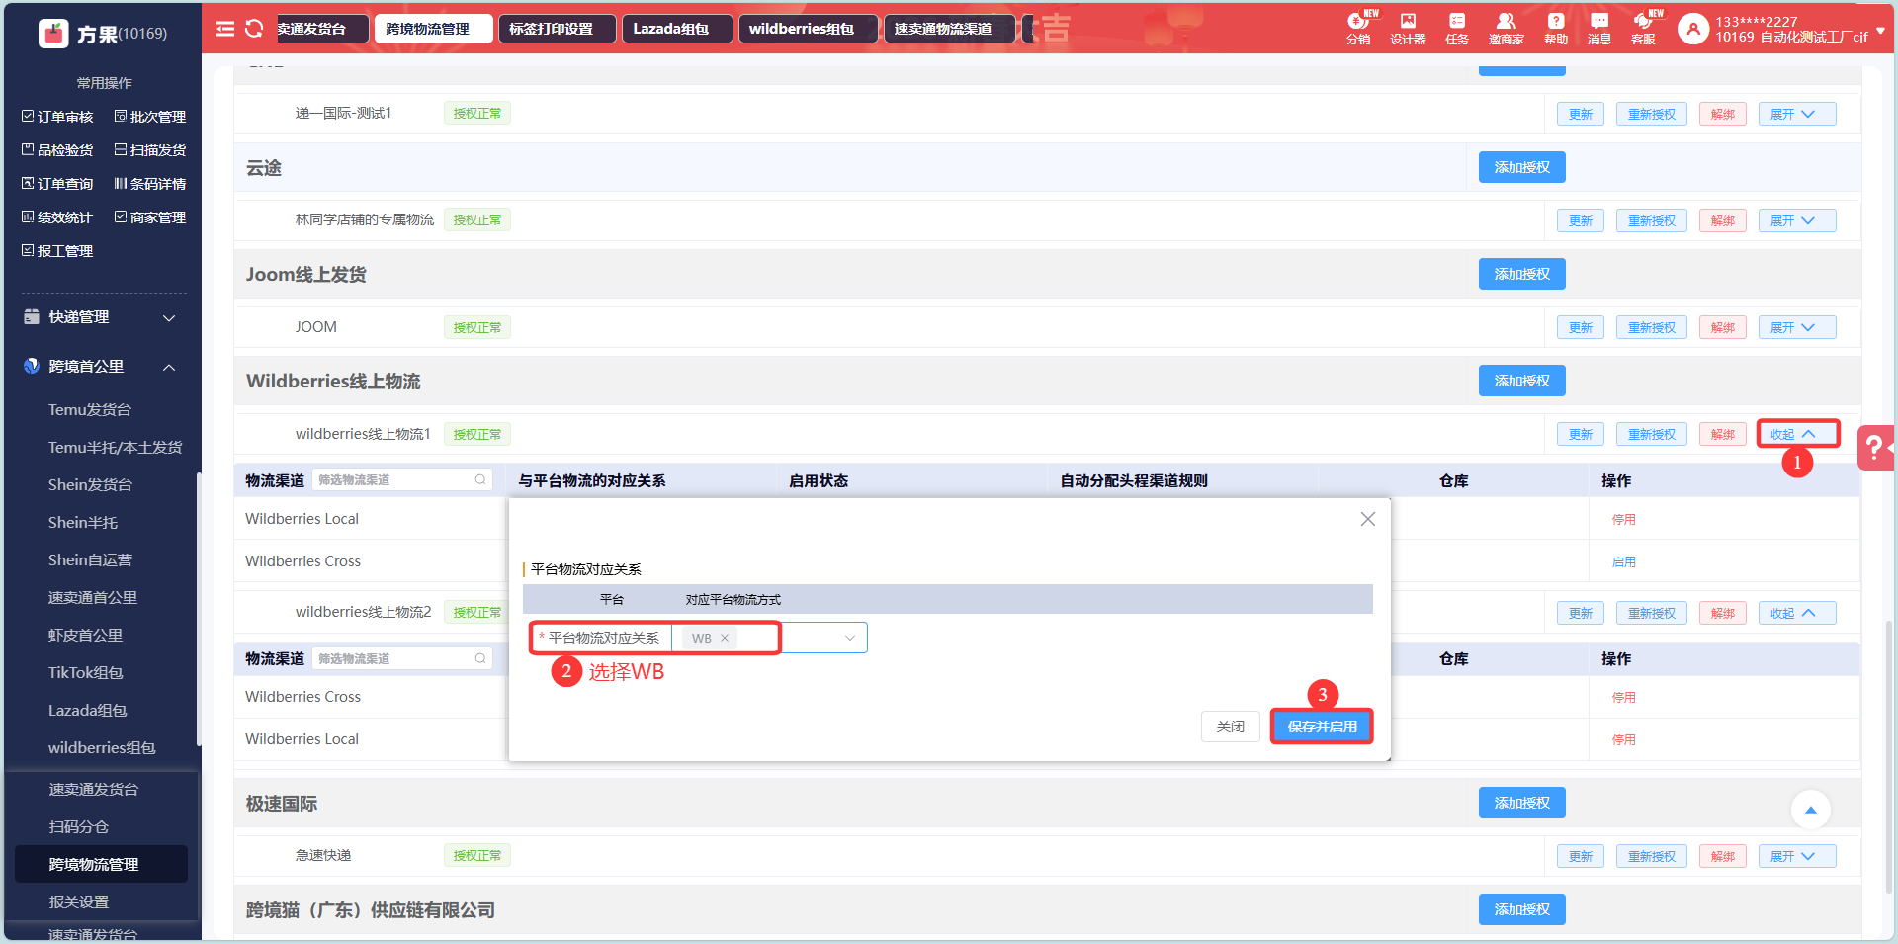Open the 客服 customer service icon

(x=1643, y=28)
